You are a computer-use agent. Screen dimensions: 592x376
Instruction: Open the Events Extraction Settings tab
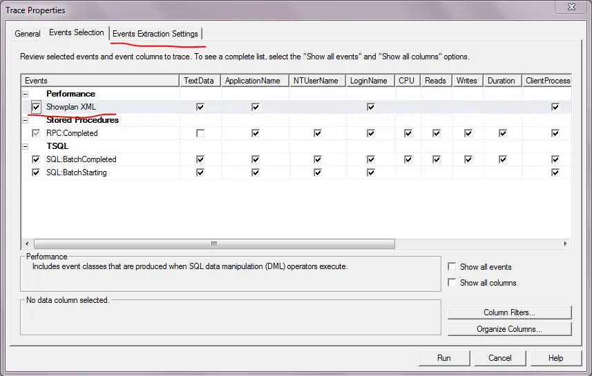[155, 34]
